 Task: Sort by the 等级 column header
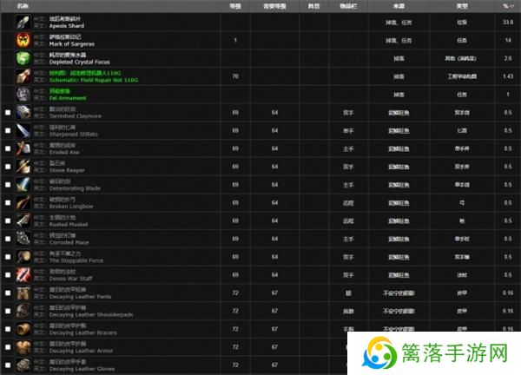tap(235, 6)
